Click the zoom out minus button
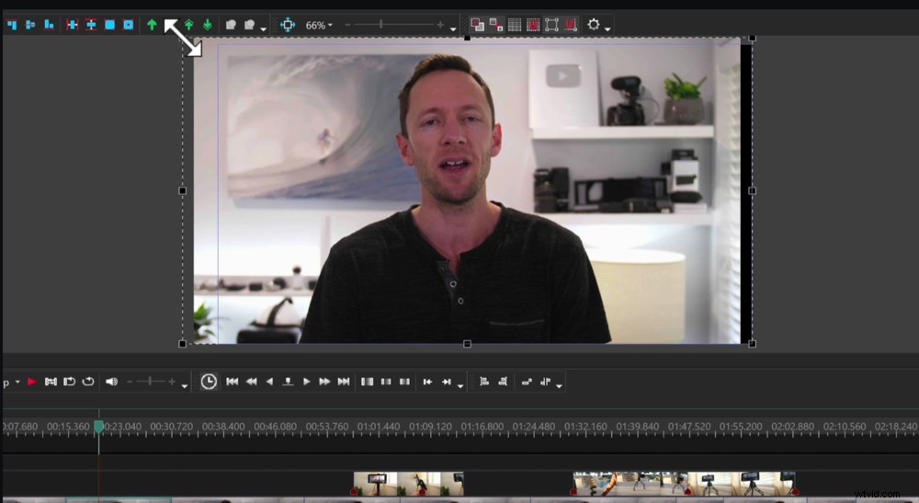 click(347, 25)
